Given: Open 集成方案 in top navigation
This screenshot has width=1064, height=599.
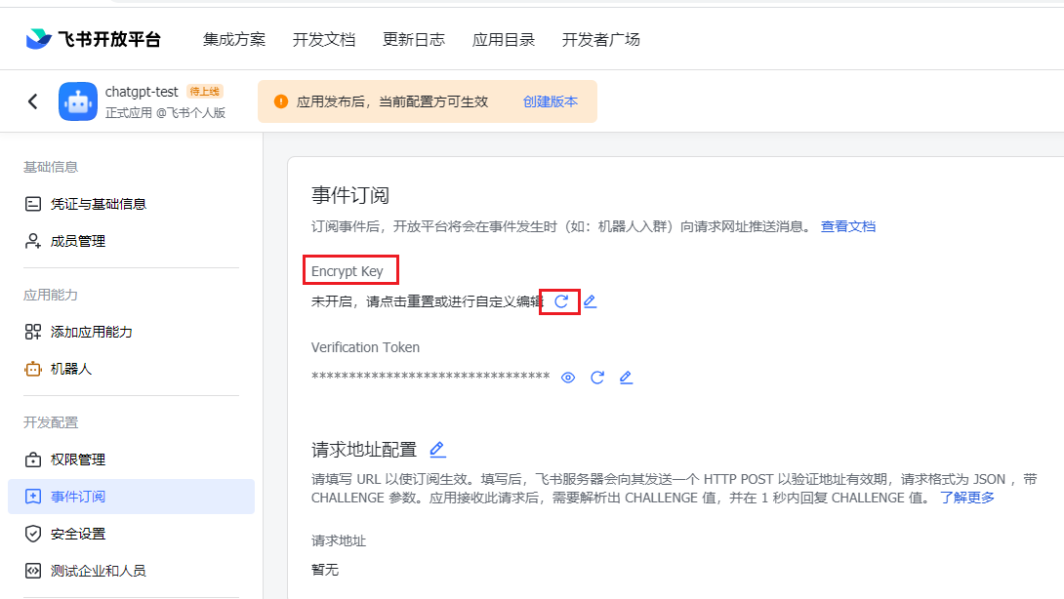Looking at the screenshot, I should (234, 39).
